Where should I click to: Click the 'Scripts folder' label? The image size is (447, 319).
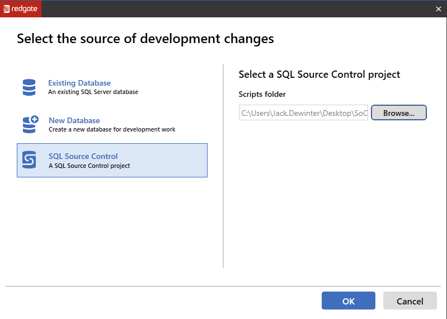(x=262, y=94)
